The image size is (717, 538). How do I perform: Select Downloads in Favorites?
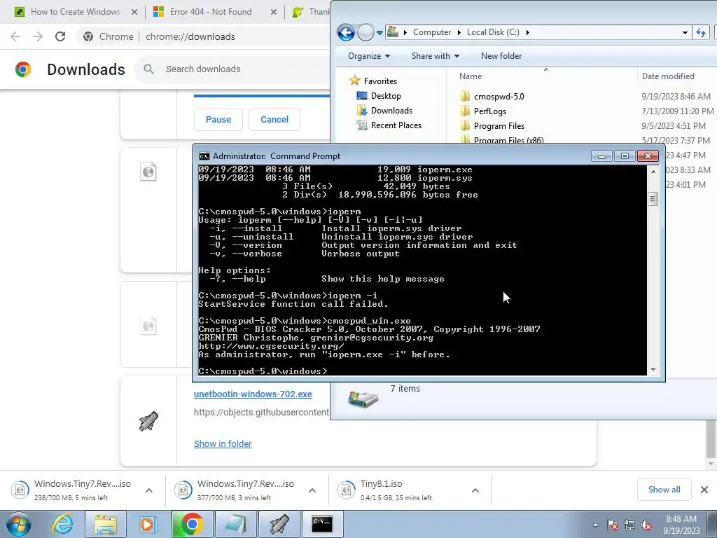pyautogui.click(x=391, y=110)
